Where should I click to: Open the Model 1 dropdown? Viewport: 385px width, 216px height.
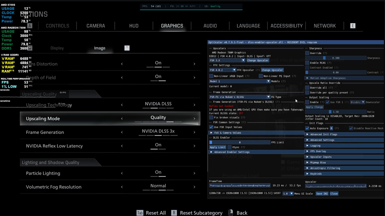coord(240,81)
